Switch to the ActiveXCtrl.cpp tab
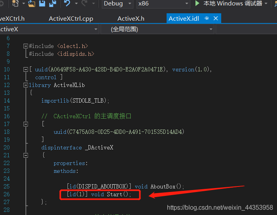This screenshot has width=277, height=215. 70,19
